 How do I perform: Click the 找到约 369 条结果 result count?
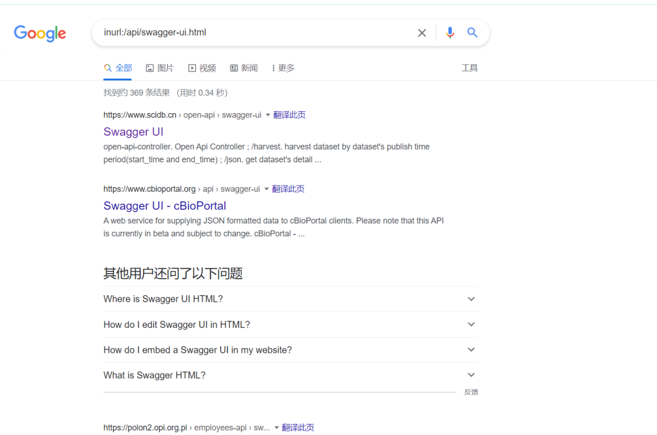pyautogui.click(x=137, y=92)
